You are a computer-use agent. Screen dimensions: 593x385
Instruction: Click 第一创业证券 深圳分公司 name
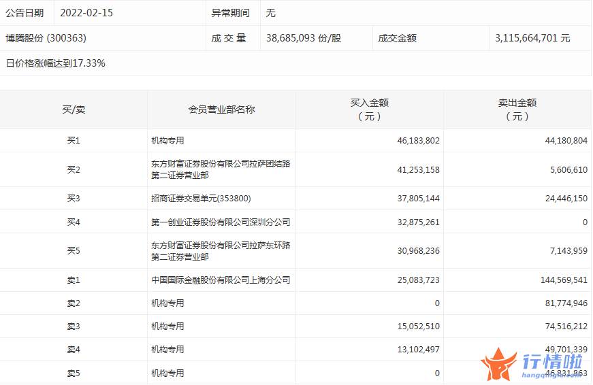(221, 222)
